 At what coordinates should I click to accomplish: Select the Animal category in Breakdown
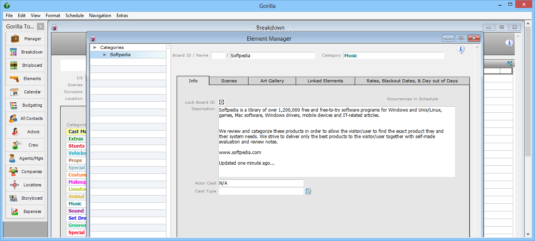tap(77, 197)
